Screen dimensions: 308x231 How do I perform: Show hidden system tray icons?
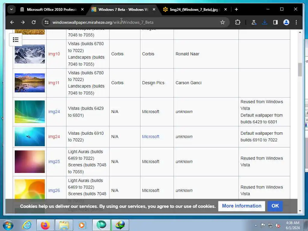coord(256,226)
